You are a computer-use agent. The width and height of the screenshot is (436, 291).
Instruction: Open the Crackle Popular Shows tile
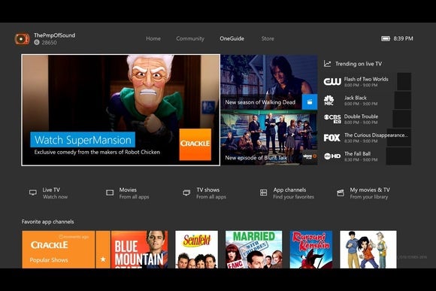tap(59, 250)
